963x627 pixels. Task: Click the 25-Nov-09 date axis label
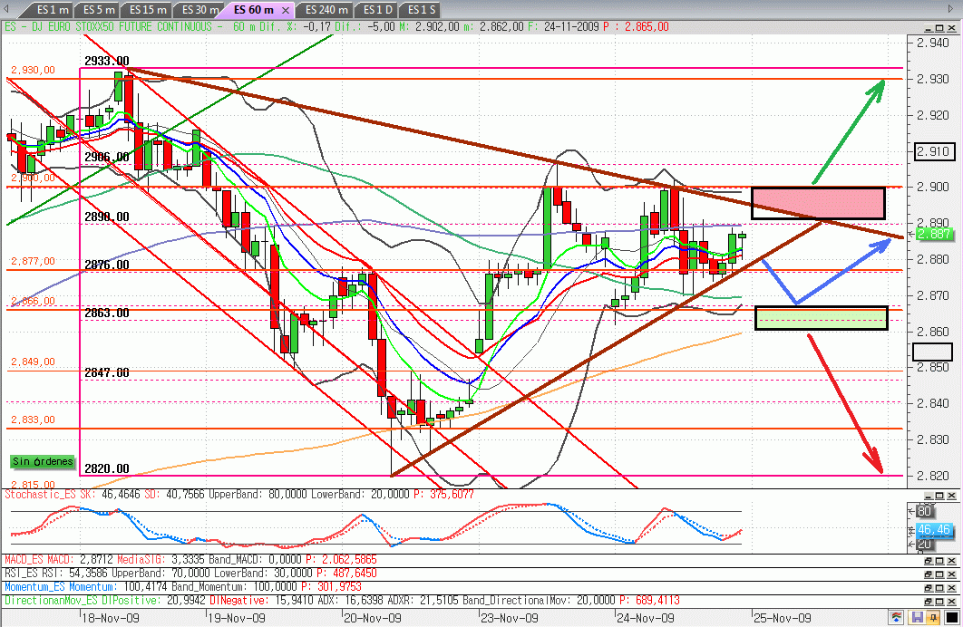click(783, 618)
